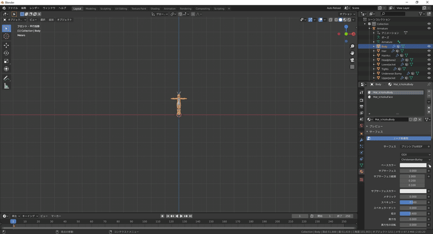Click the red X axis gizmo ball
The width and height of the screenshot is (433, 234).
click(x=353, y=34)
